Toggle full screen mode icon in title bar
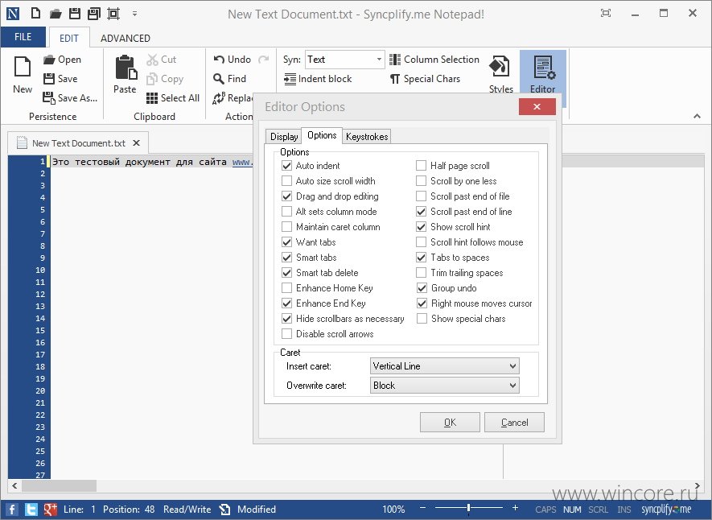The image size is (712, 520). [x=606, y=13]
